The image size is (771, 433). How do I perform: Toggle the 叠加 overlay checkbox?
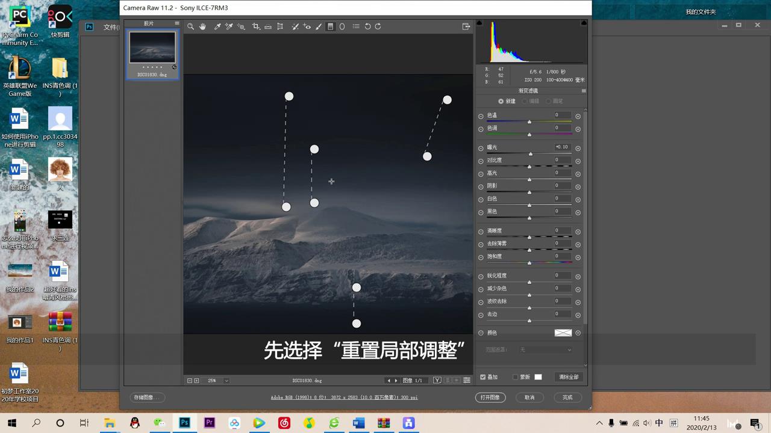pos(482,376)
